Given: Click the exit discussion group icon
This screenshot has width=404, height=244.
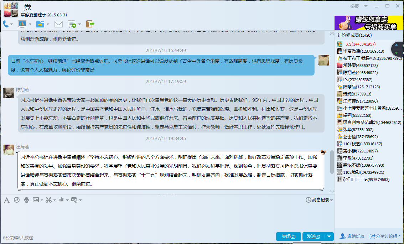Looking at the screenshot, I should 90,24.
